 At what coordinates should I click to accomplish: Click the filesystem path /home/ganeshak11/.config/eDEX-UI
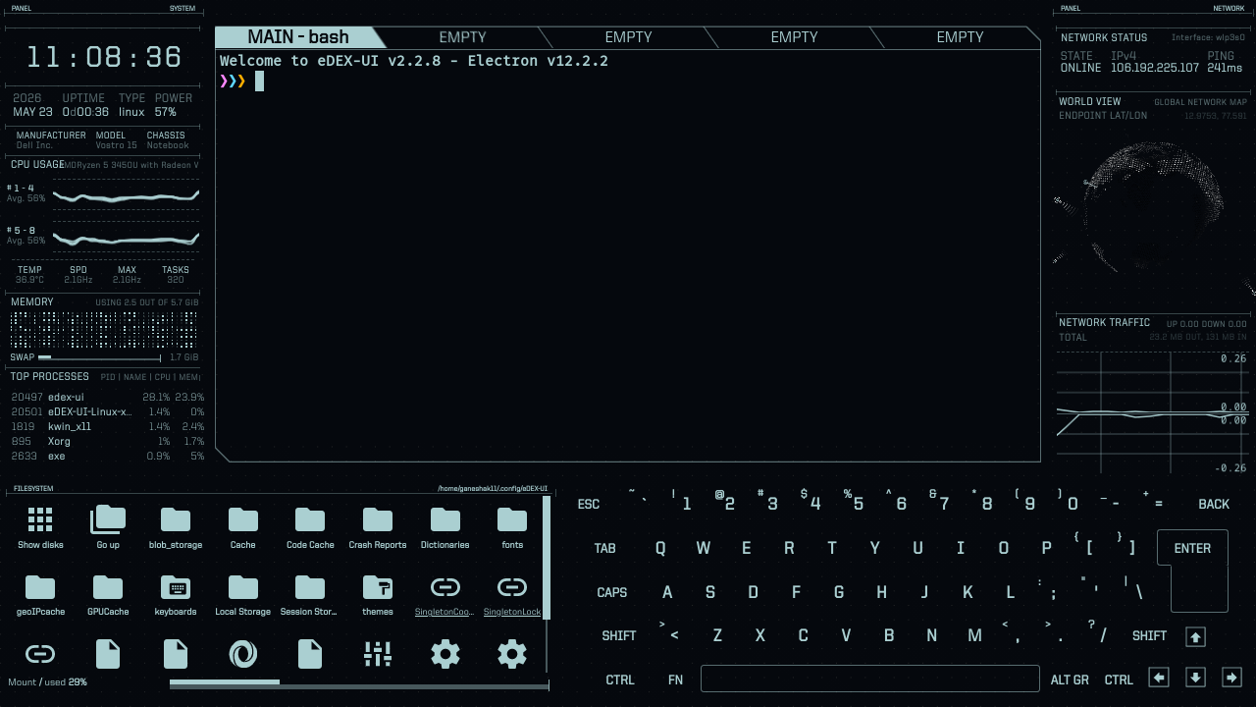pos(493,488)
